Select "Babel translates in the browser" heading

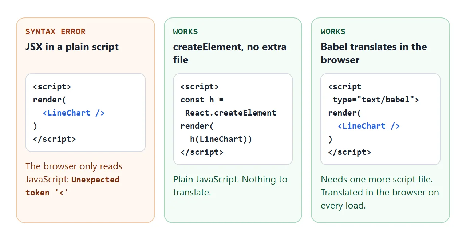pos(374,53)
